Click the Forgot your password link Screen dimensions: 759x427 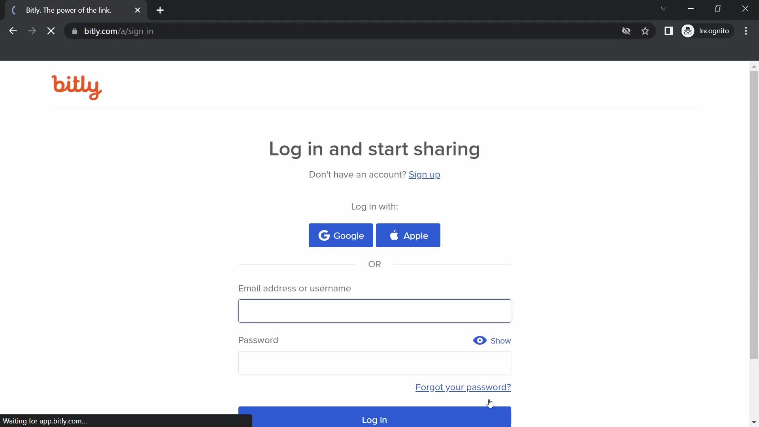(x=463, y=387)
